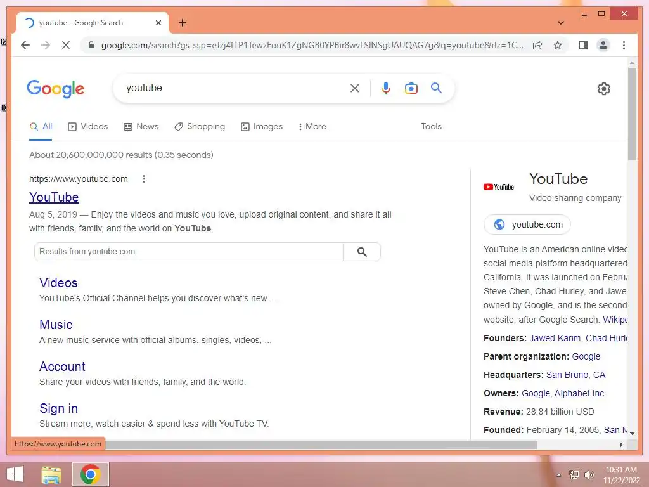Click the https://www.youtube.com result URL
Viewport: 649px width, 487px height.
point(78,179)
